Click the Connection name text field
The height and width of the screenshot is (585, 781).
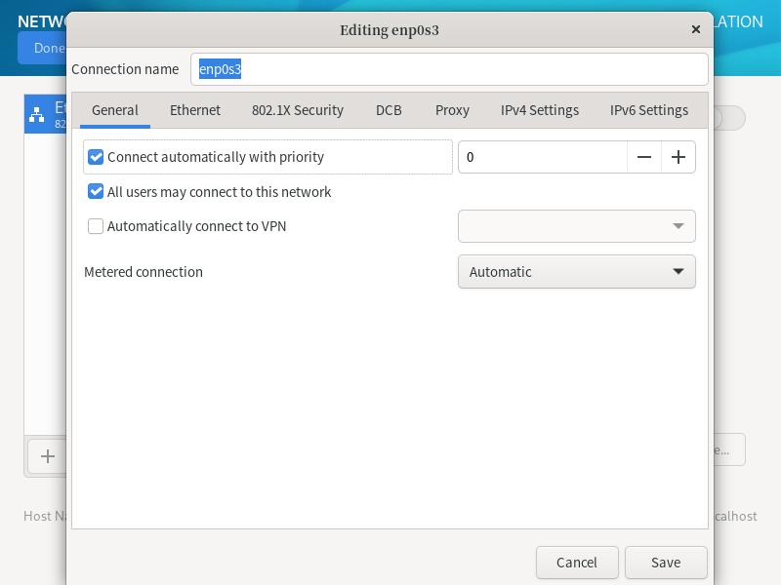449,69
